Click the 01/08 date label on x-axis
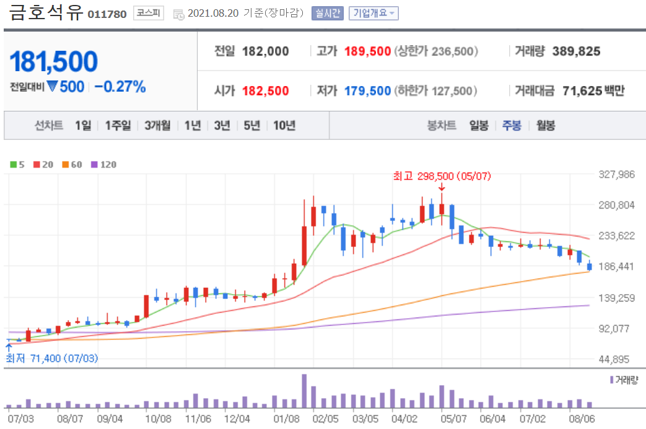The height and width of the screenshot is (429, 646). pos(286,419)
